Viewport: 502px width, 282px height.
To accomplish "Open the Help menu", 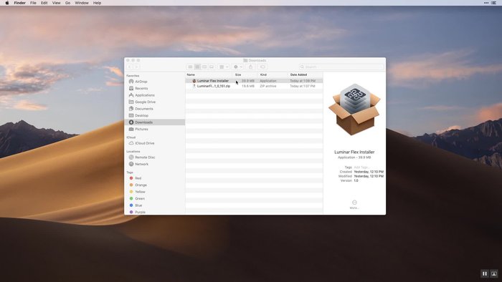I will [x=97, y=3].
